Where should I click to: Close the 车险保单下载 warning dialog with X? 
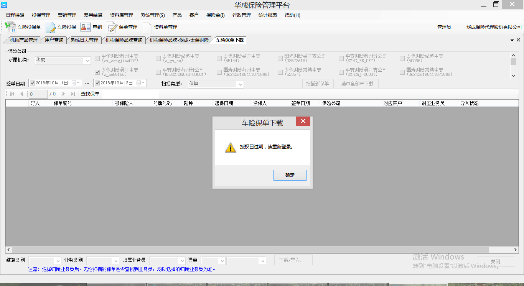303,121
